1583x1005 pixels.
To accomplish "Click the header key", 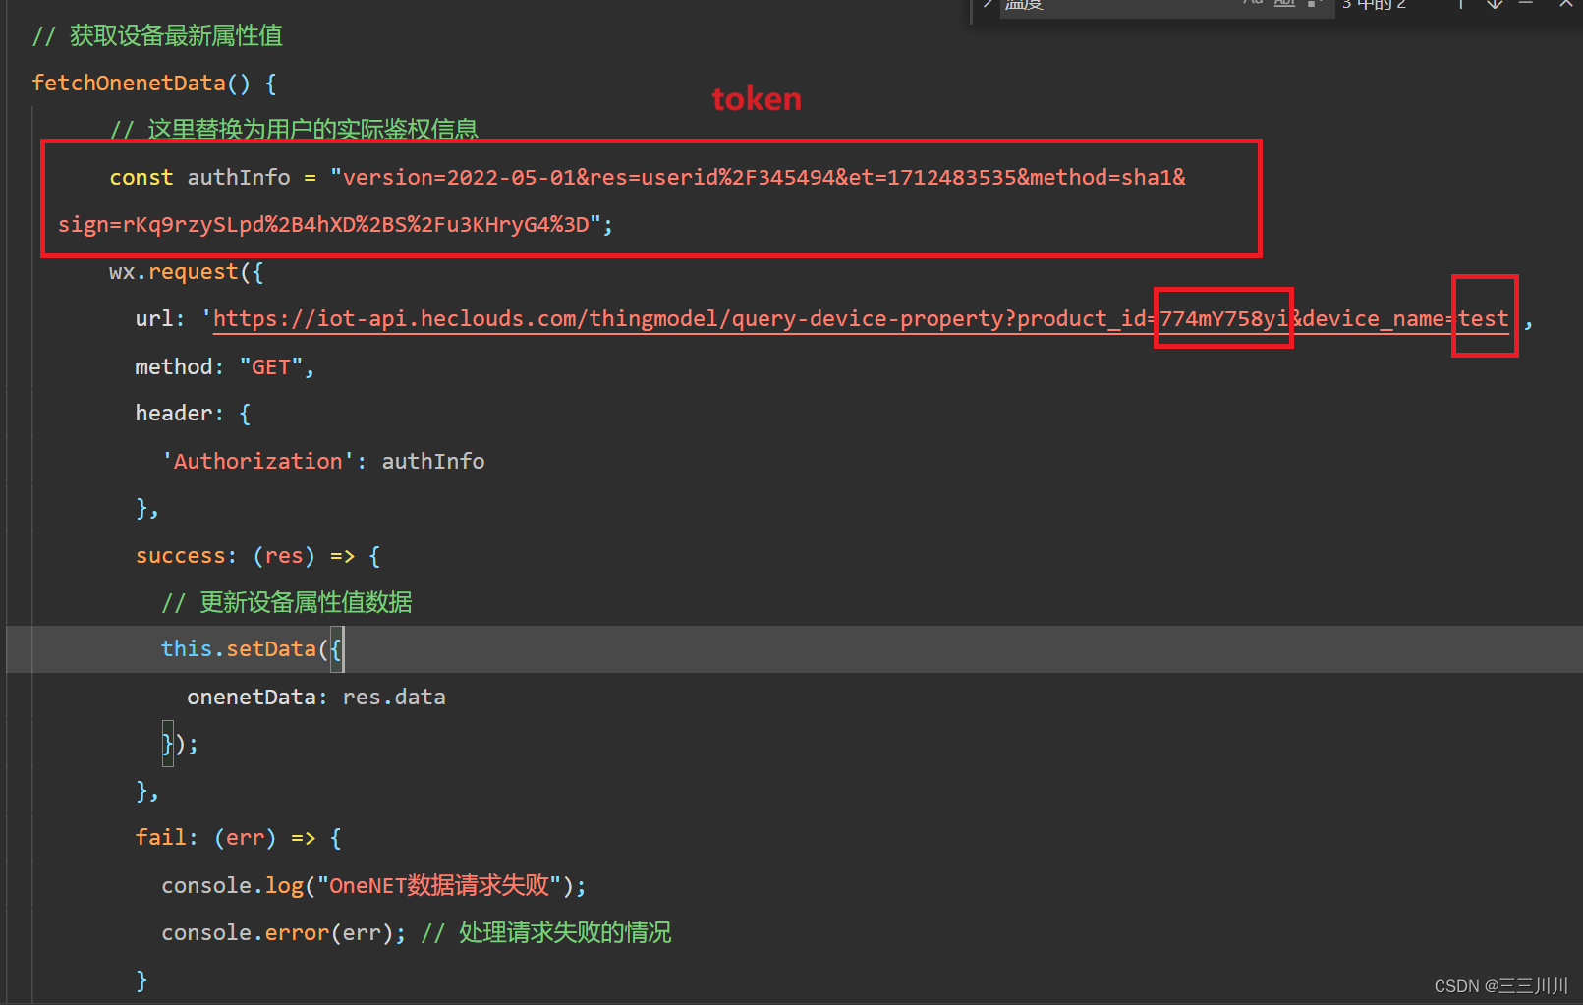I will click(x=174, y=413).
